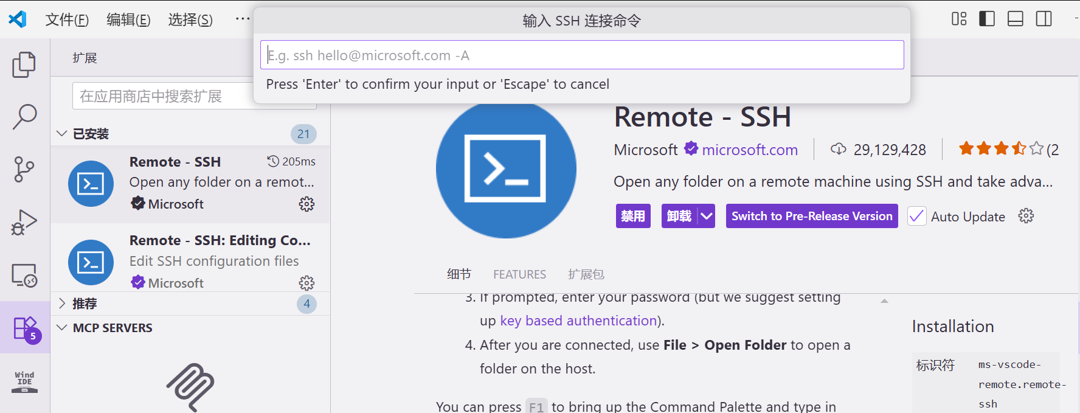Collapse the 已安装 section
Image resolution: width=1080 pixels, height=413 pixels.
tap(61, 133)
